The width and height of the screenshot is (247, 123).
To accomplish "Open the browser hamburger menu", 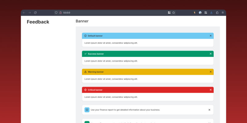I will coord(223,13).
